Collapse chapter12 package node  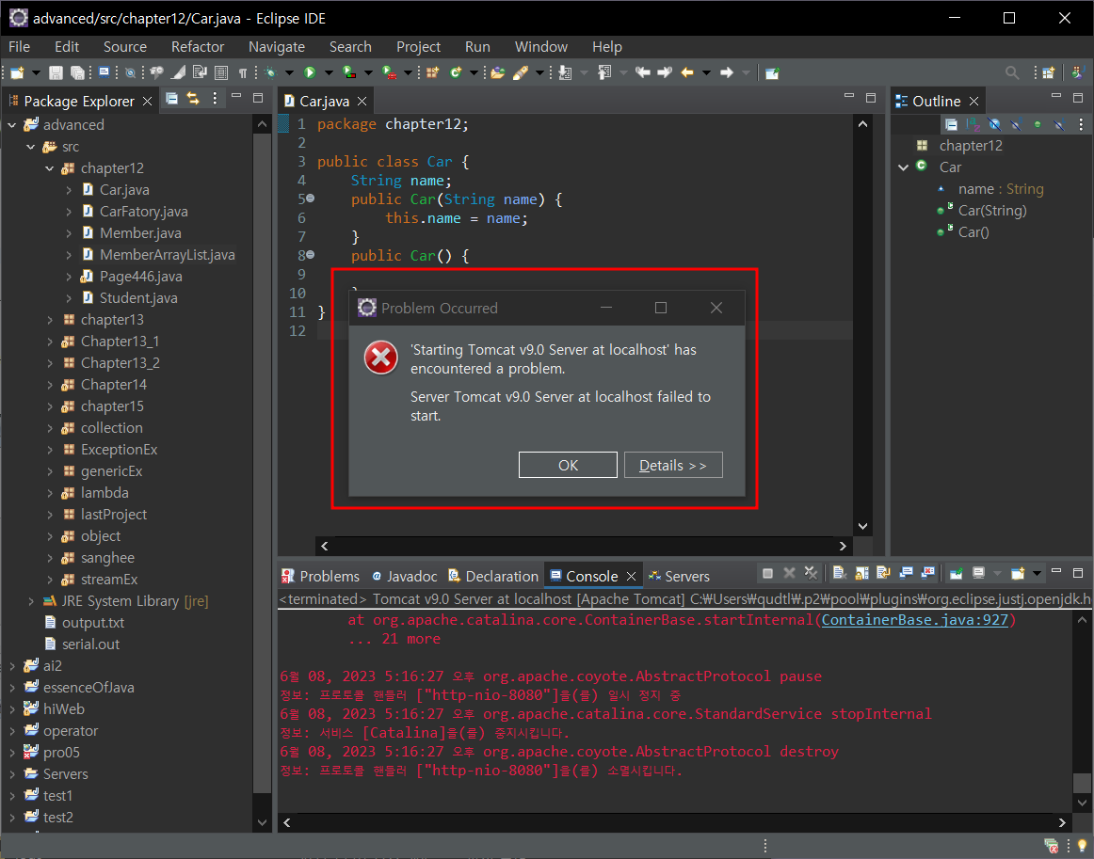50,168
